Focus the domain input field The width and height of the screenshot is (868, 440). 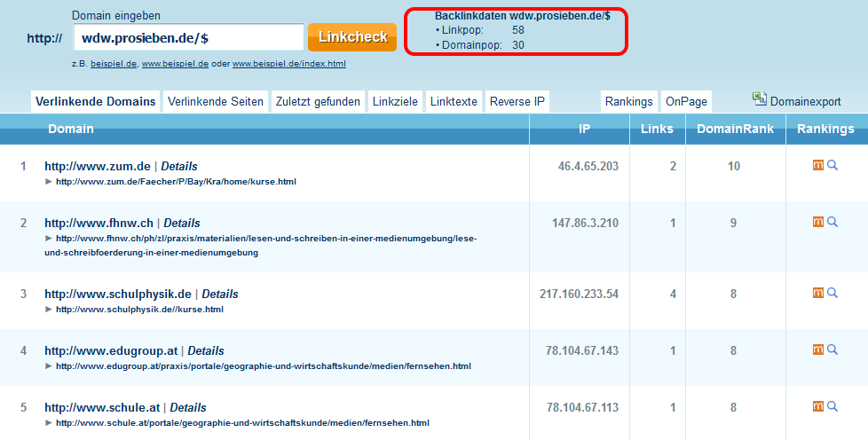188,37
